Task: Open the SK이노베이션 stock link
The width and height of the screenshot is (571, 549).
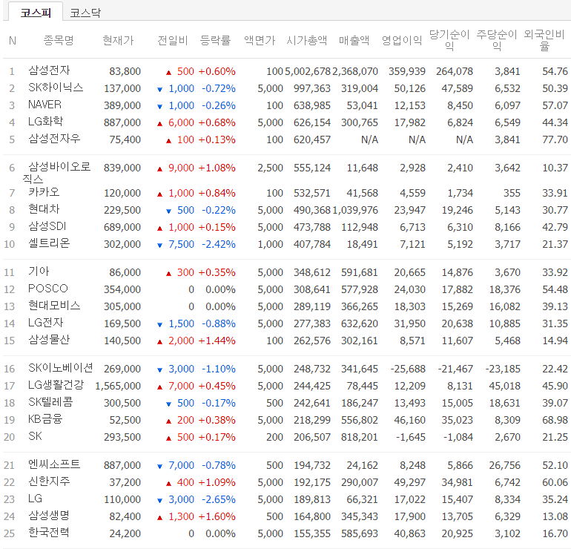Action: click(61, 367)
